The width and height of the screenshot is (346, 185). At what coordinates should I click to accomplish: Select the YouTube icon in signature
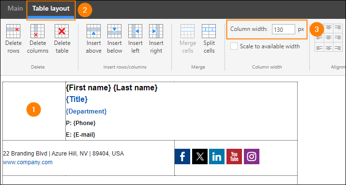click(234, 157)
